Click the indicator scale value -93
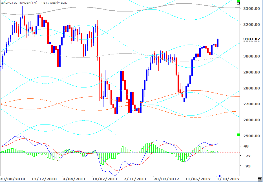Screen dimensions: 263x182 coord(247,166)
